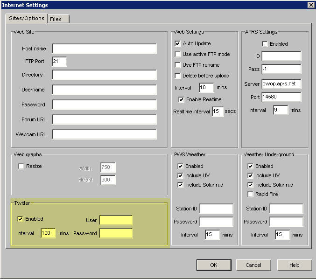The height and width of the screenshot is (279, 316).
Task: Enable Use active FTP mode
Action: [x=178, y=54]
